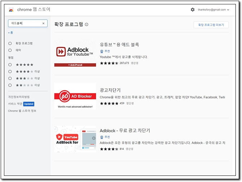Click the star rating showing 814 reviews

point(109,149)
